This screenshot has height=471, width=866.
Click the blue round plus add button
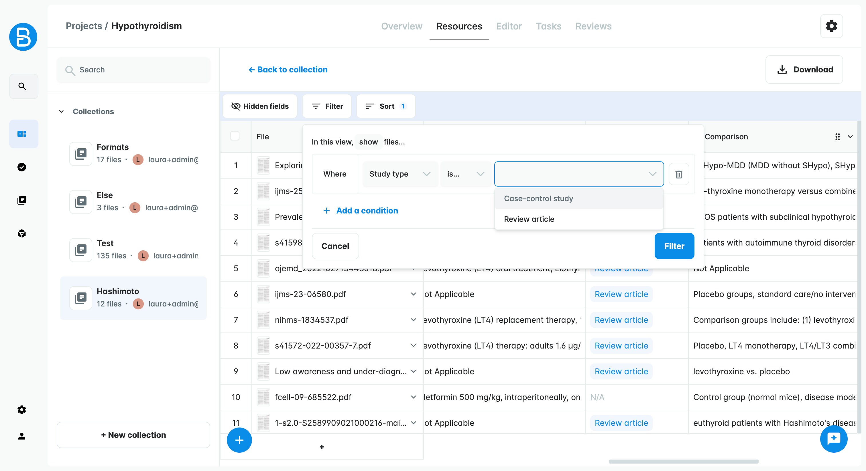[x=239, y=440]
